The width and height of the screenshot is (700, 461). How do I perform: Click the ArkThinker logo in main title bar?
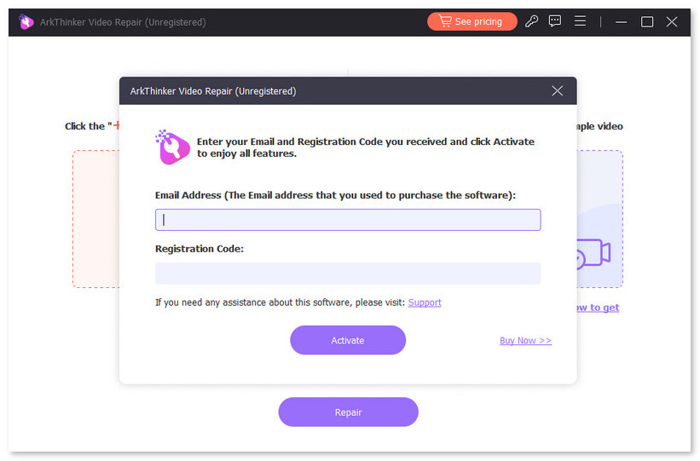[x=26, y=21]
